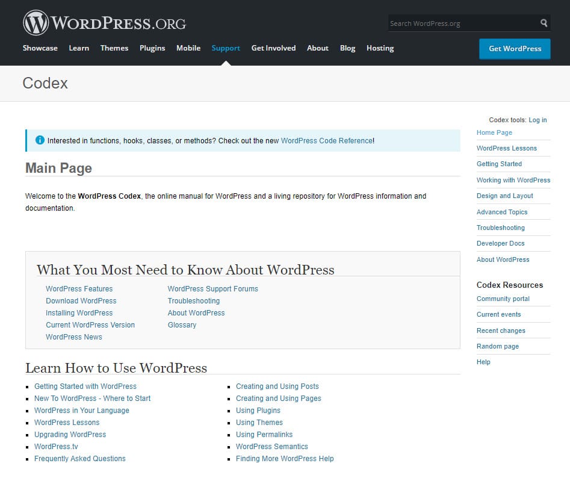This screenshot has width=570, height=478.
Task: Open Upgrading WordPress link
Action: [70, 435]
